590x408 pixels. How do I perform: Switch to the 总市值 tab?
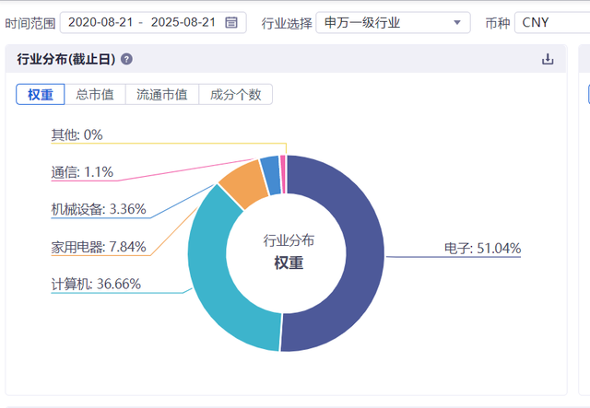(95, 94)
